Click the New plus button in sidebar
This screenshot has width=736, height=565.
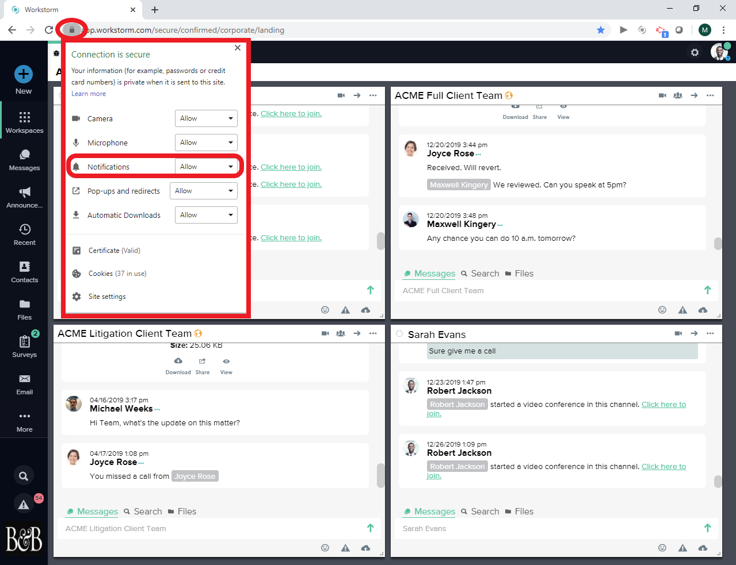click(x=24, y=74)
